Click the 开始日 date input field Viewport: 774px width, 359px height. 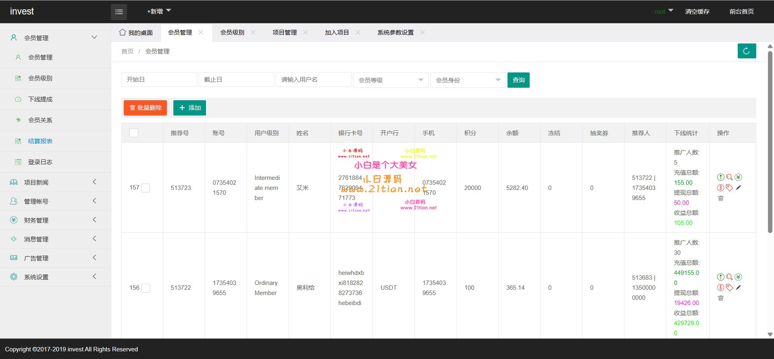(159, 79)
